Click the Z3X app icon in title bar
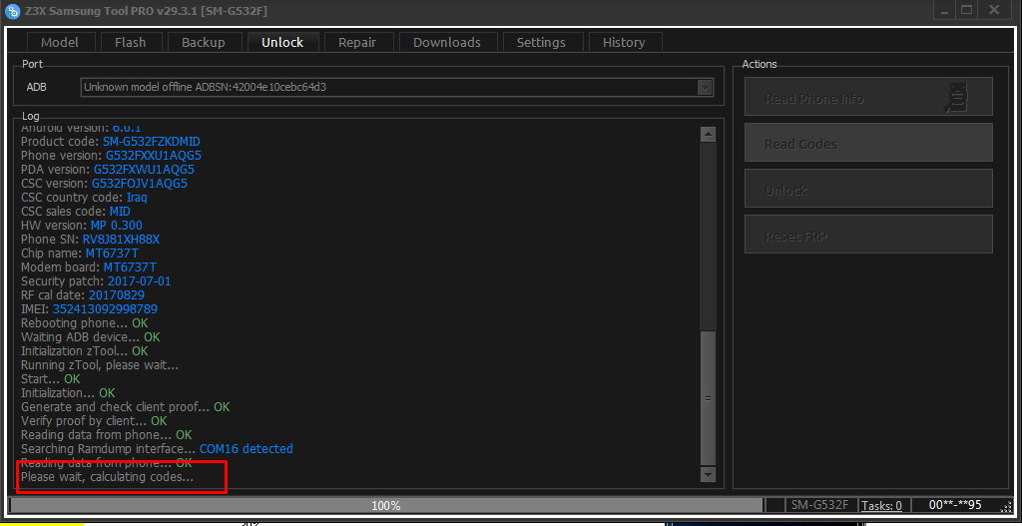 11,11
